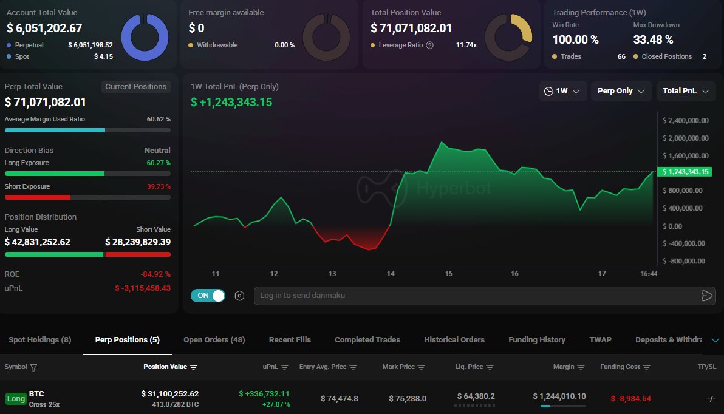Click the Symbol column filter icon
Image resolution: width=724 pixels, height=414 pixels.
33,367
